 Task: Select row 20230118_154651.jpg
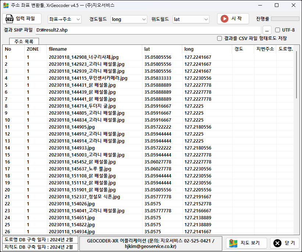pos(148,218)
